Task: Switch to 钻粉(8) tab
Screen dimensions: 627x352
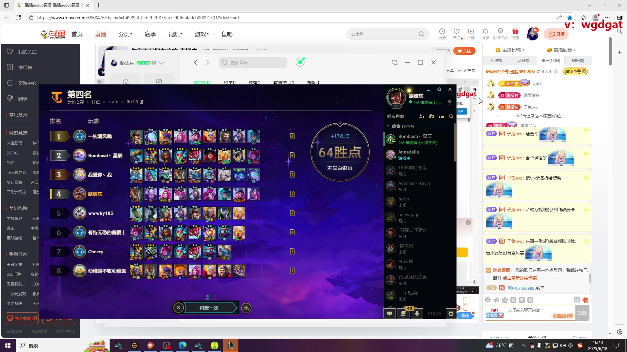Action: point(578,61)
